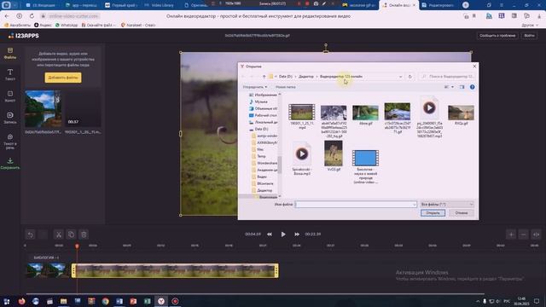Select the blue video file in second row
Image resolution: width=546 pixels, height=307 pixels.
click(x=365, y=166)
